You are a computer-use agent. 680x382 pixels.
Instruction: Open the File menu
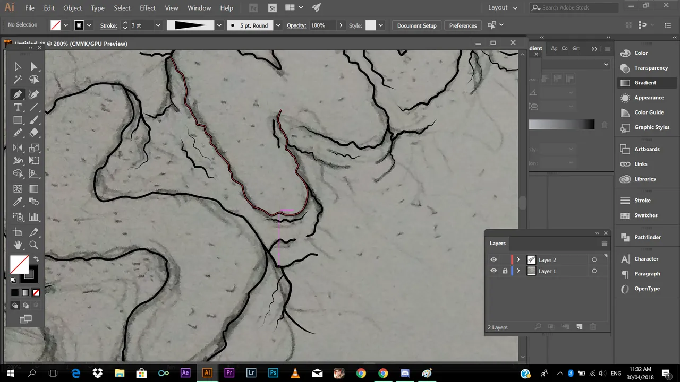pyautogui.click(x=30, y=8)
